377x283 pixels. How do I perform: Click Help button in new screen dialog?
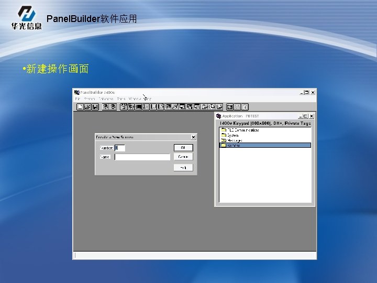183,168
